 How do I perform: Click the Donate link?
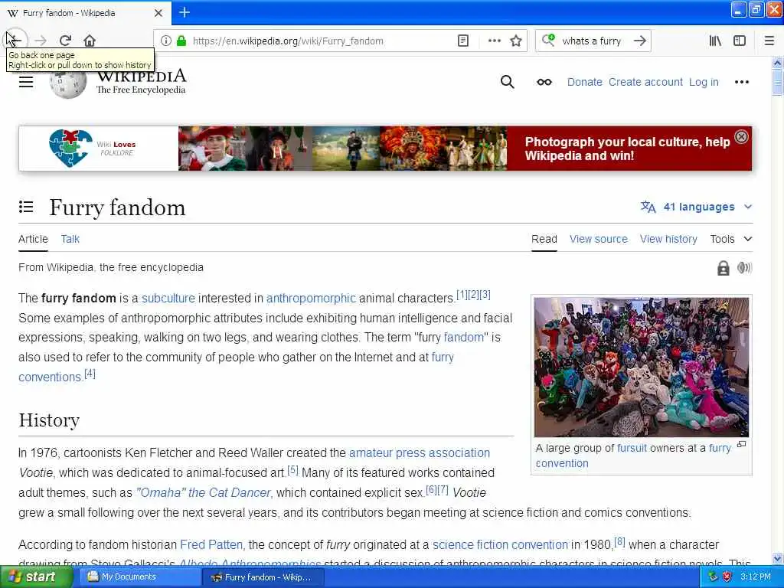click(x=584, y=82)
